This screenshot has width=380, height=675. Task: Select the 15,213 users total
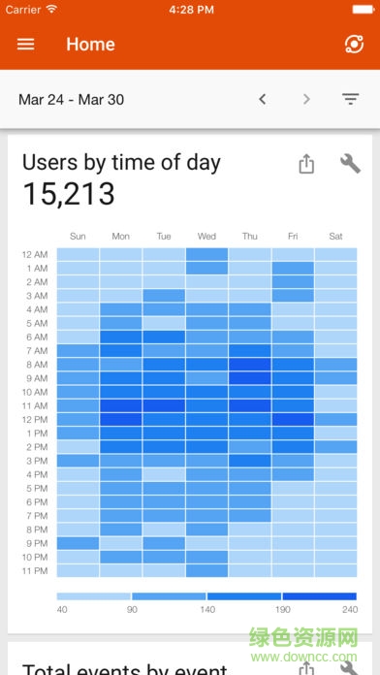tap(69, 193)
